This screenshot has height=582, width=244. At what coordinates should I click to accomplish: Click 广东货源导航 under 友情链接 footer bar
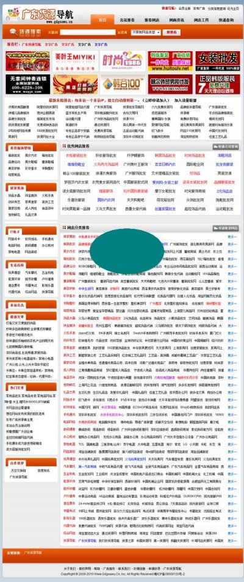click(x=33, y=553)
